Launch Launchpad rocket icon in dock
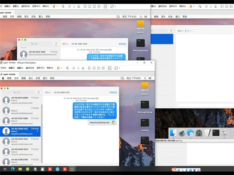 point(182,133)
